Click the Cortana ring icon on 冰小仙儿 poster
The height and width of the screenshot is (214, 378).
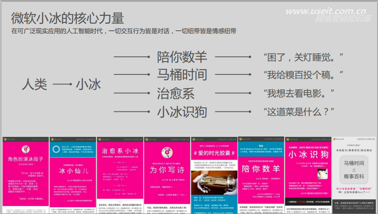(56, 149)
